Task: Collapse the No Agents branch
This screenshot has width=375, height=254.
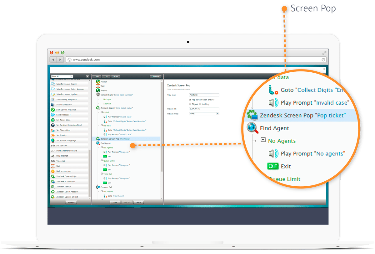Action: coord(102,147)
